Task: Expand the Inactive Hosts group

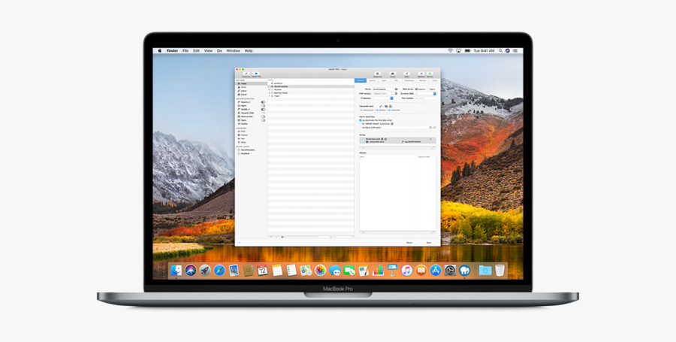Action: (x=270, y=92)
